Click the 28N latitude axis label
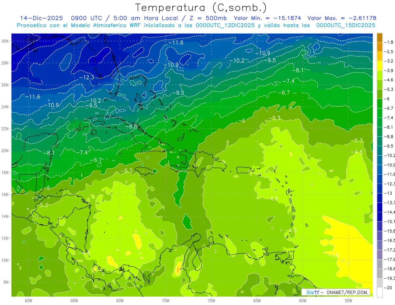The image size is (395, 305). click(x=5, y=63)
